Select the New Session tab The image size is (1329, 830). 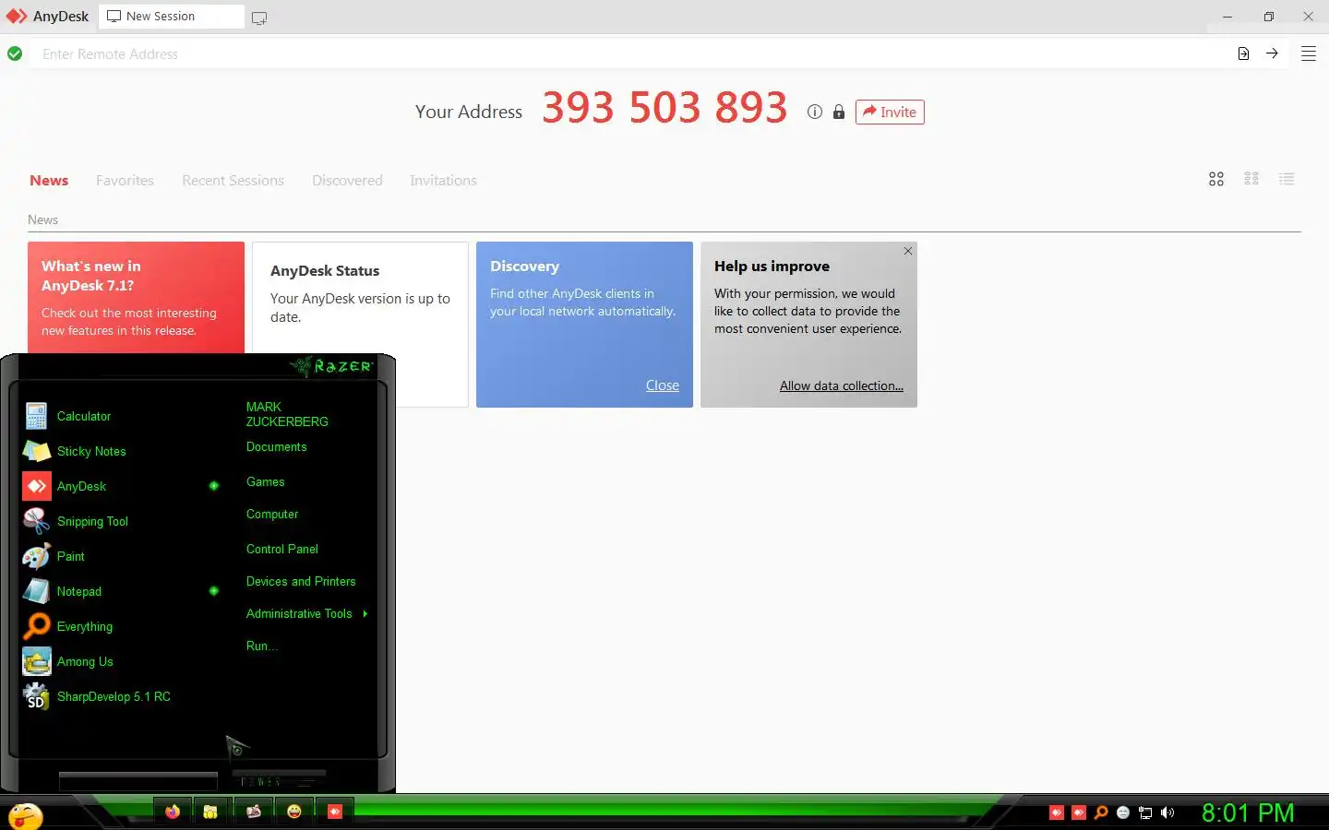tap(172, 17)
